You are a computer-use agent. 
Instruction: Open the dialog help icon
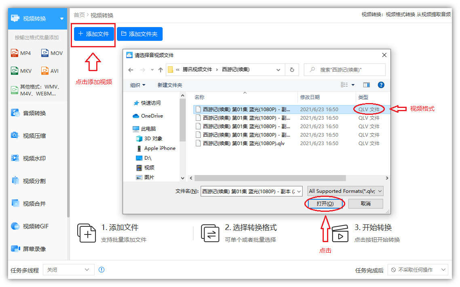(381, 85)
